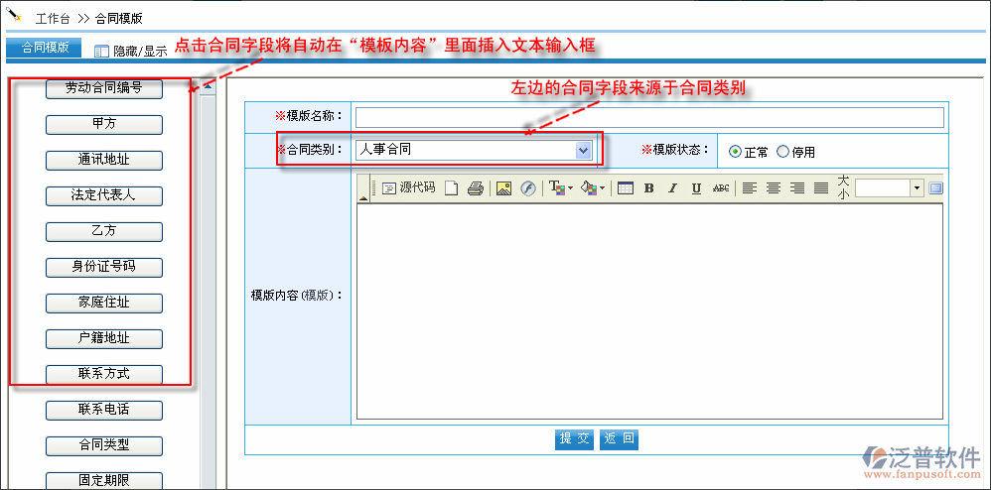This screenshot has height=490, width=991.
Task: Click the 模版内容 (模版) label
Action: coord(297,296)
